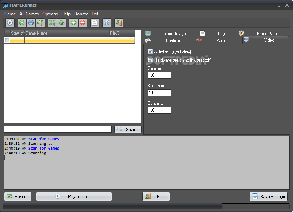Open the All Games menu
Screen dimensions: 293x212
pyautogui.click(x=29, y=14)
